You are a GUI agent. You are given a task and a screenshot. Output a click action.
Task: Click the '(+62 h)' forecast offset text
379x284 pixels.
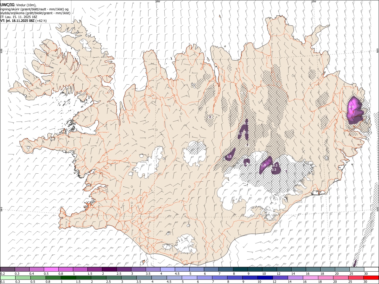click(x=41, y=21)
